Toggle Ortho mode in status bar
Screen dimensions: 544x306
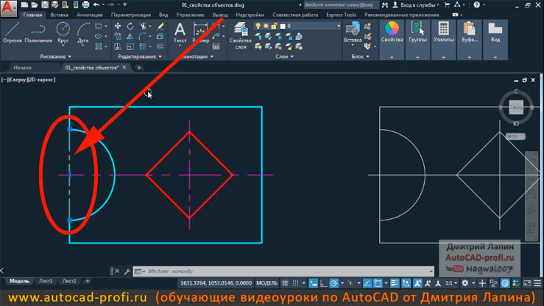point(323,283)
